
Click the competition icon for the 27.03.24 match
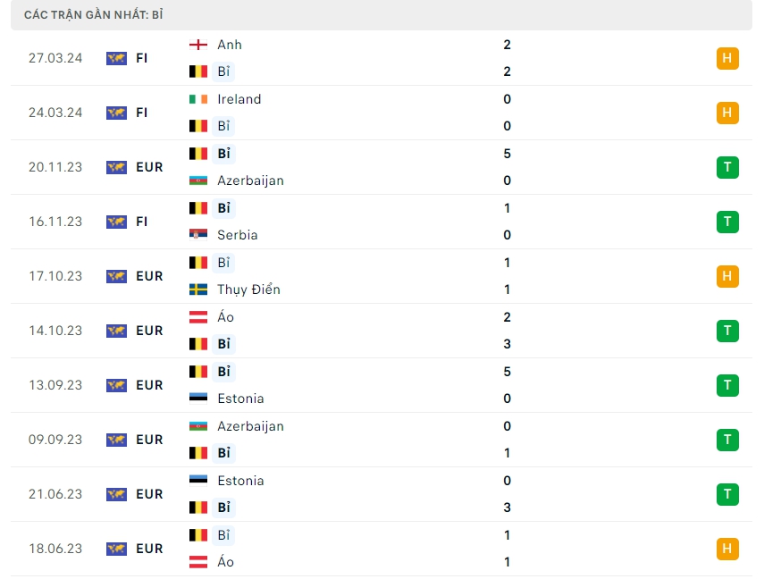point(116,58)
